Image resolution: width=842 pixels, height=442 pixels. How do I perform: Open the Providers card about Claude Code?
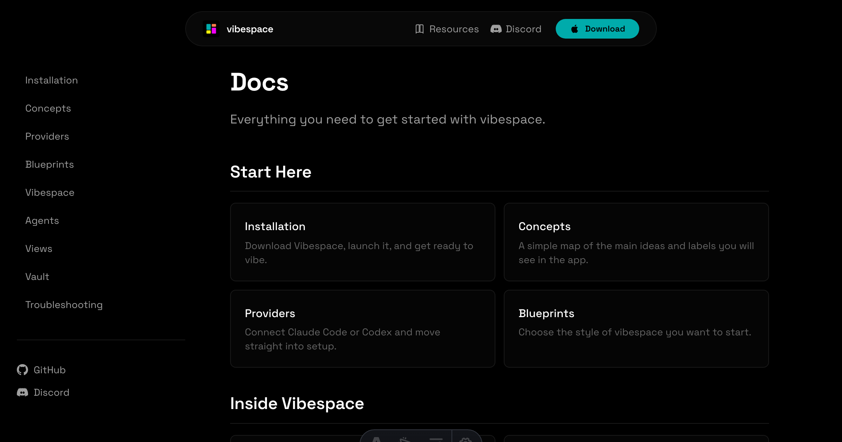pos(362,329)
